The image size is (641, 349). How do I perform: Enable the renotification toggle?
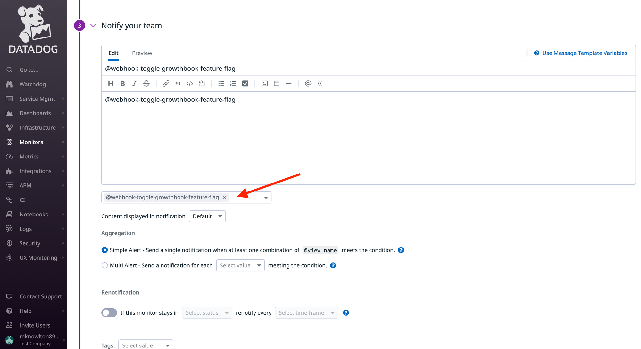(109, 313)
